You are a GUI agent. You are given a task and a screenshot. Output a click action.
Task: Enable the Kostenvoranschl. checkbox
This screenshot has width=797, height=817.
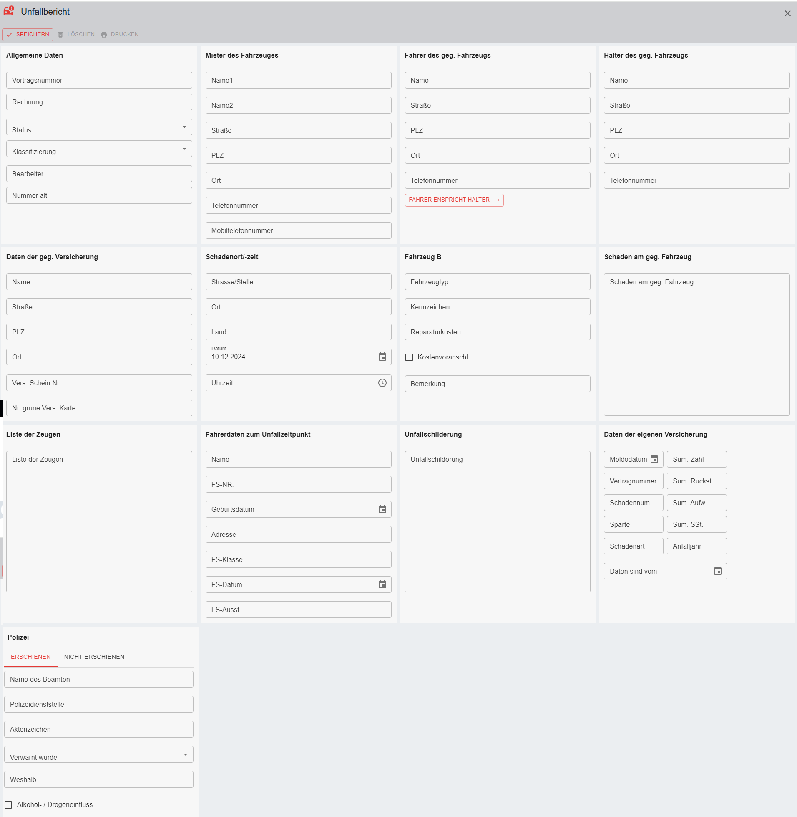409,357
